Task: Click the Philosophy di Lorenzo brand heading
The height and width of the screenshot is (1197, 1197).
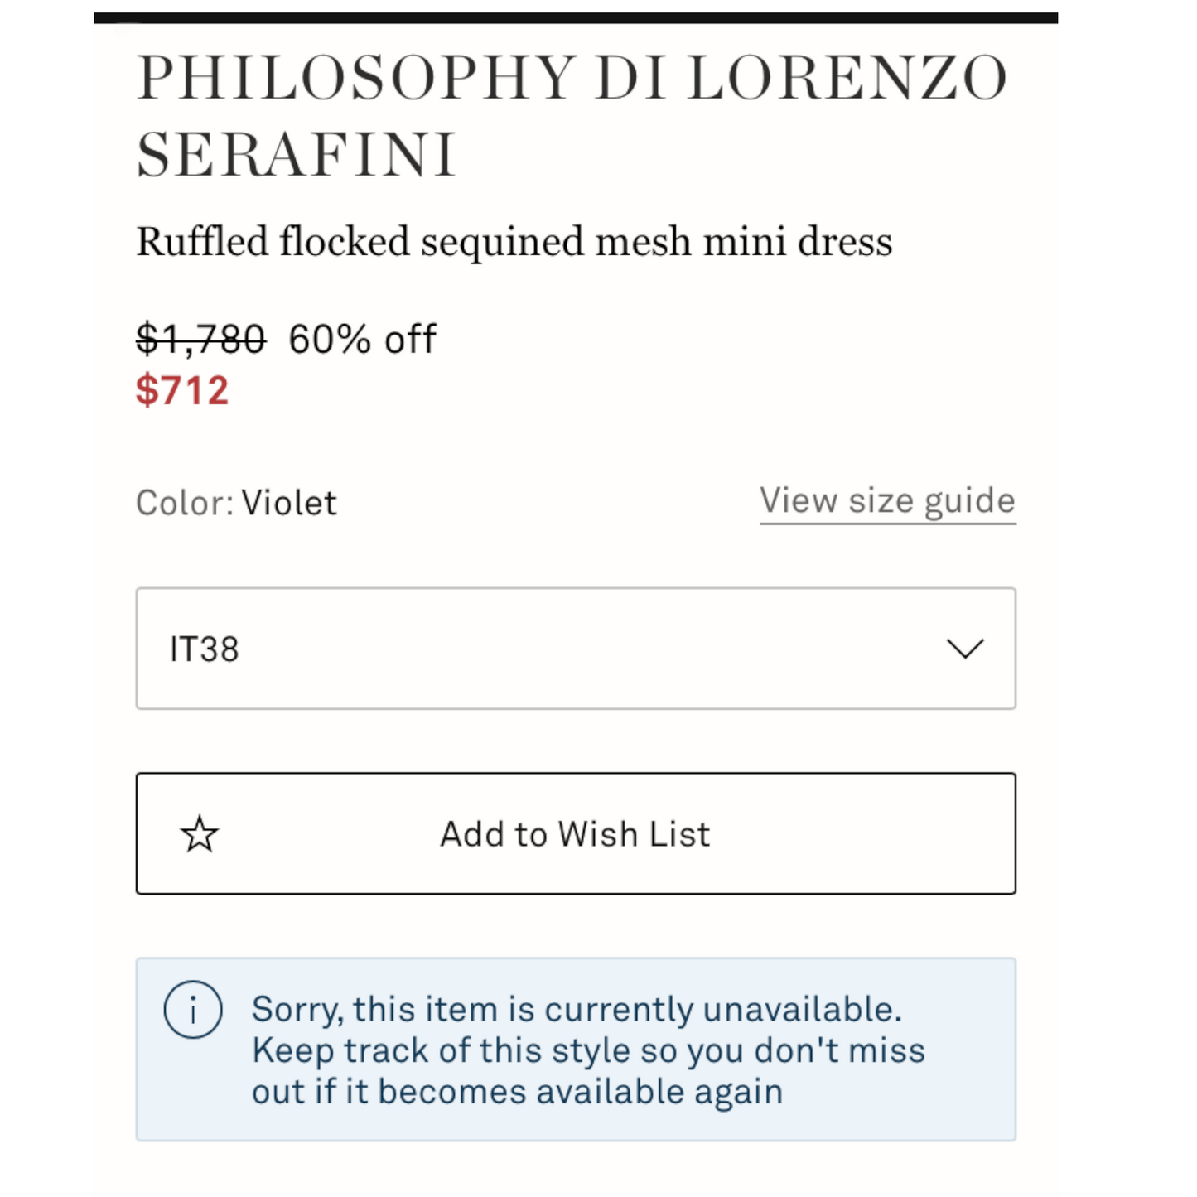Action: pos(572,79)
